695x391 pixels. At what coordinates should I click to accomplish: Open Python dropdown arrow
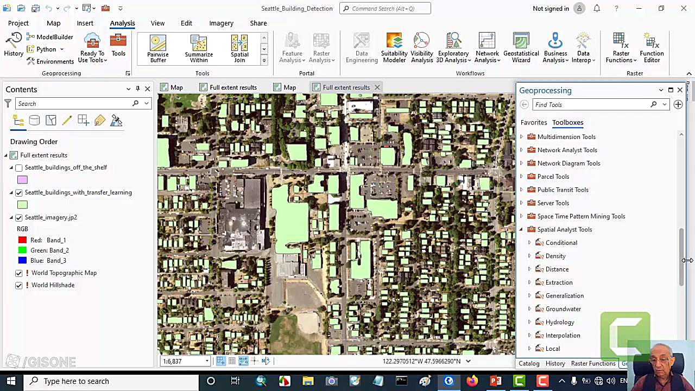[61, 49]
